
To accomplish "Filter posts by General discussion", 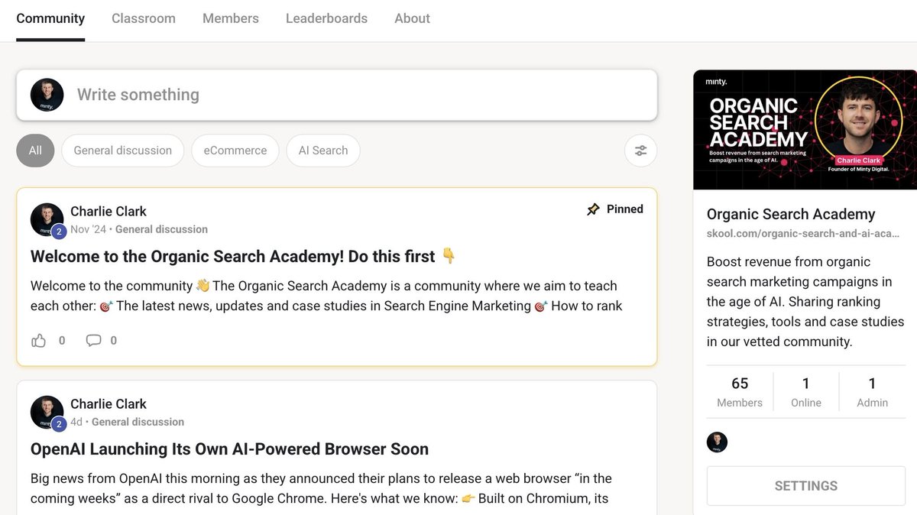I will click(122, 151).
